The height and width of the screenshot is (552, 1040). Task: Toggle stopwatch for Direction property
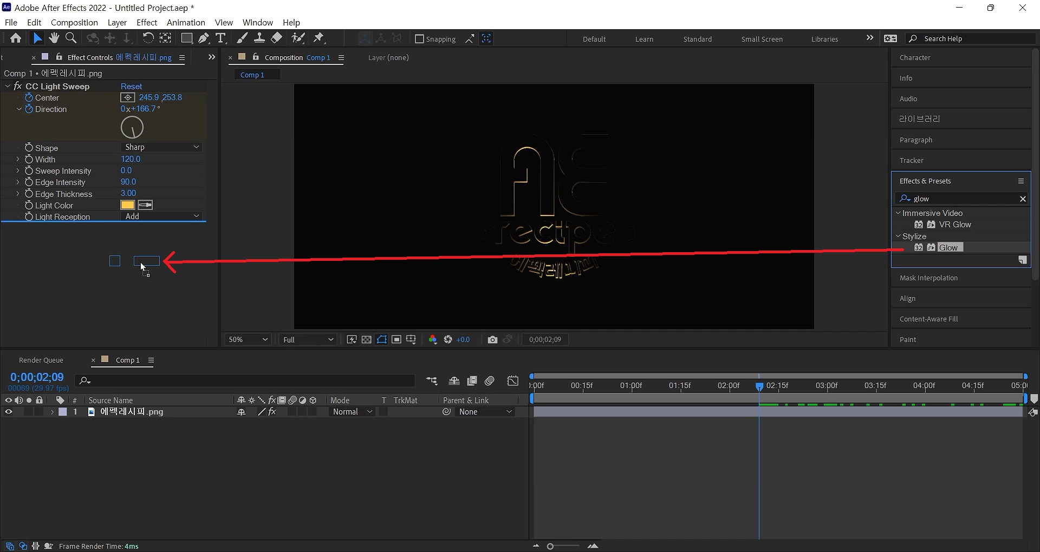pos(29,109)
